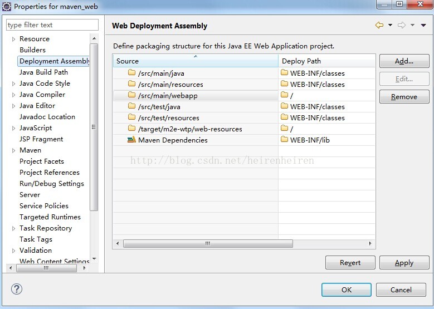Click the tree horizontal scrollbar right arrow
The image size is (434, 309).
(85, 268)
